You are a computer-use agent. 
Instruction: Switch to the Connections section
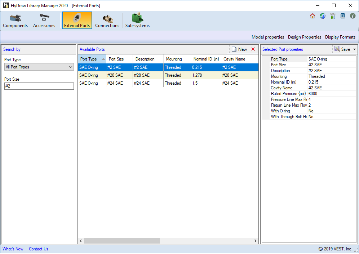pyautogui.click(x=107, y=21)
